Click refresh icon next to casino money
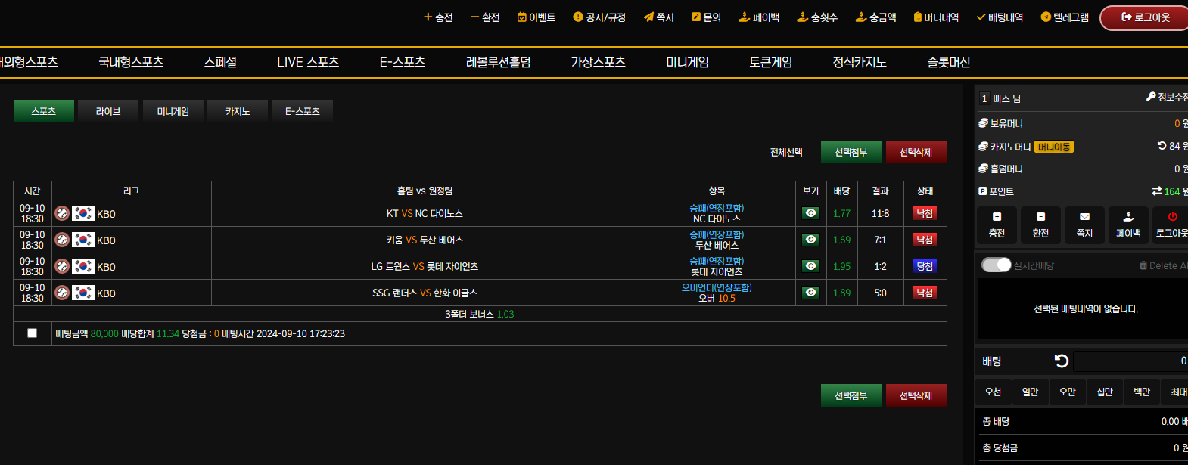1188x465 pixels. [x=1162, y=146]
